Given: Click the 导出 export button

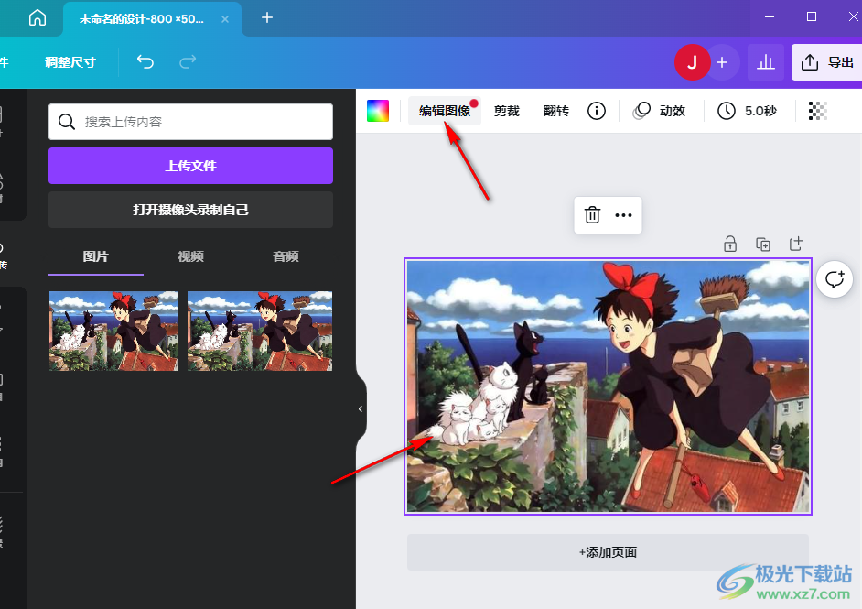Looking at the screenshot, I should [x=827, y=62].
